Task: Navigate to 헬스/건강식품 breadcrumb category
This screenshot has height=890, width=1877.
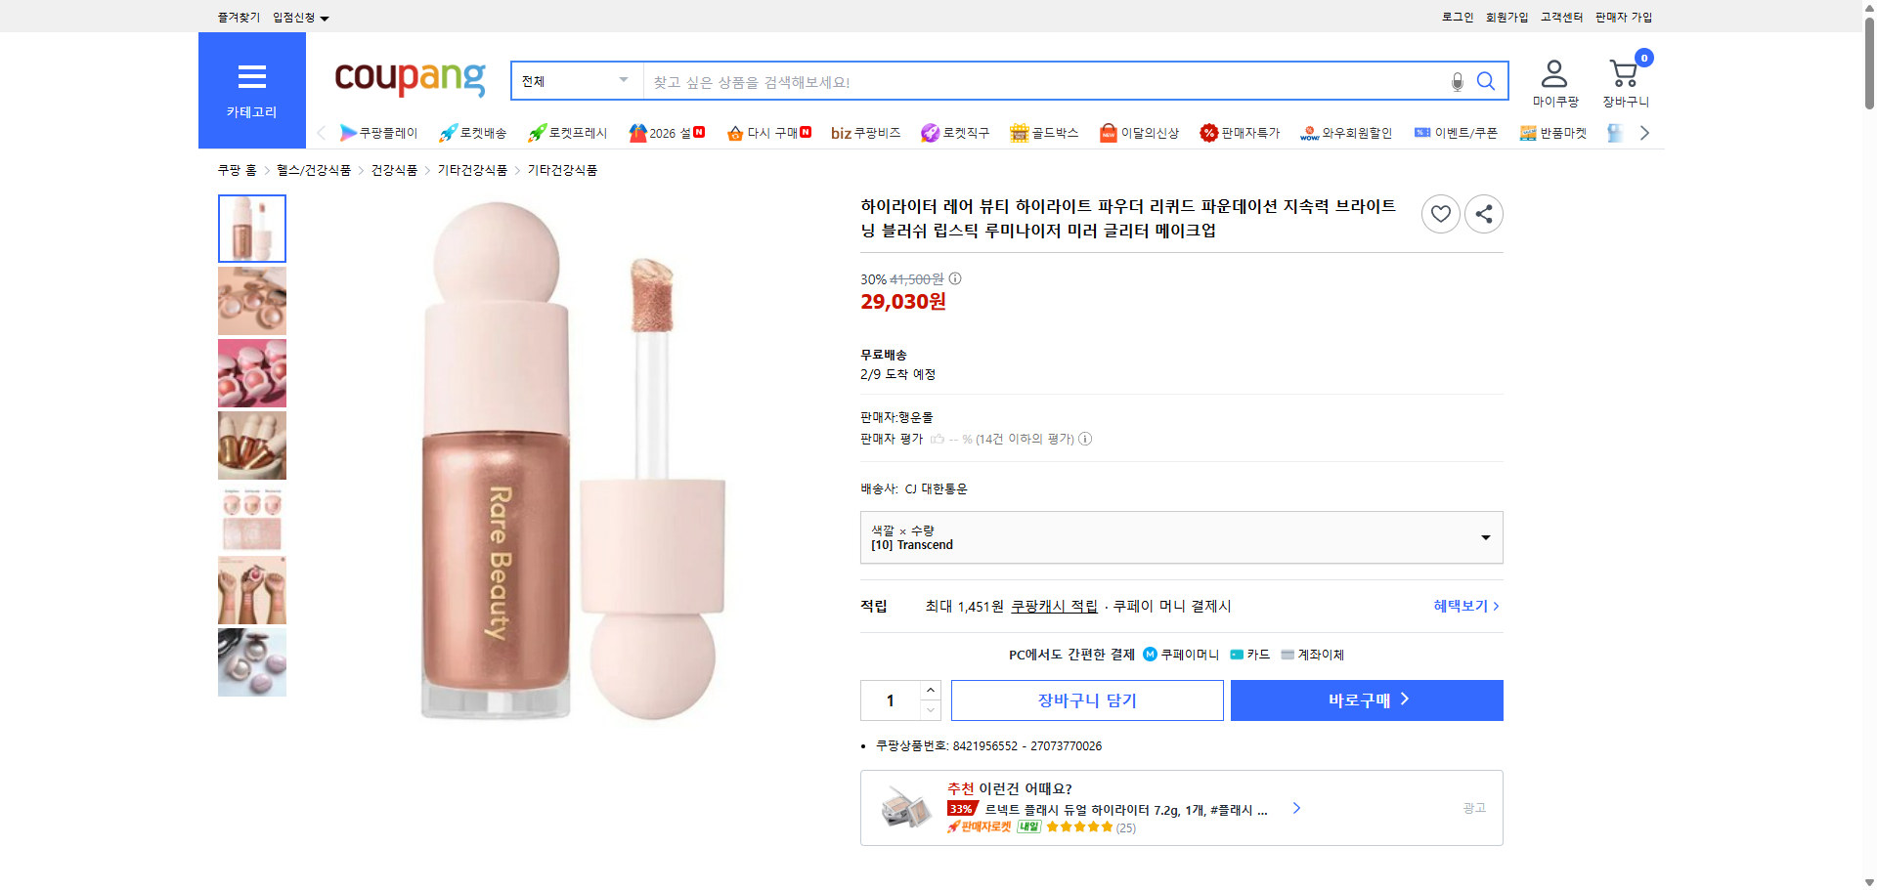Action: [314, 169]
